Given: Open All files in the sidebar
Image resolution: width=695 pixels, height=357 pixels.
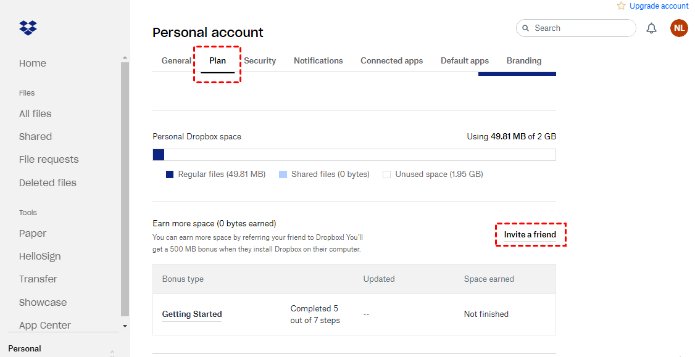Looking at the screenshot, I should pos(35,114).
